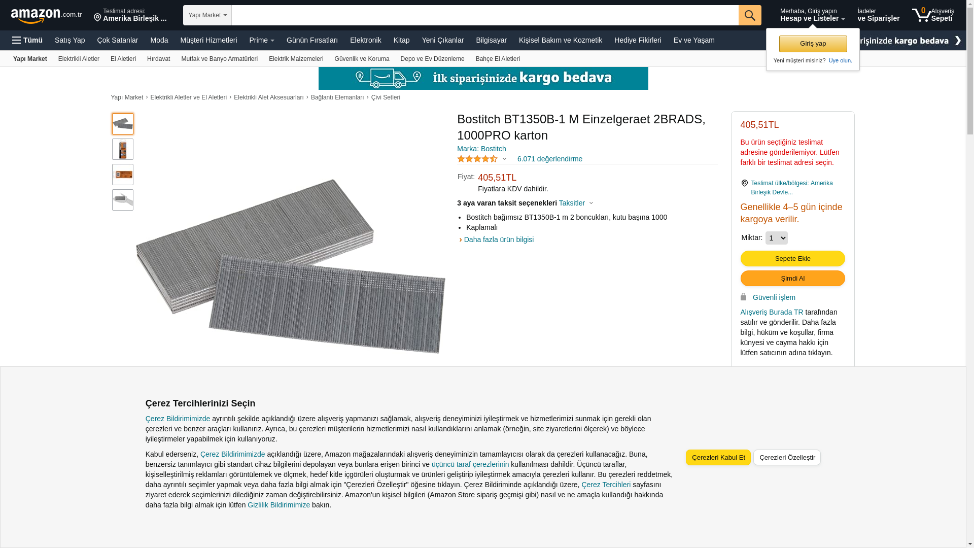Select the fourth product thumbnail
The image size is (974, 548).
click(x=123, y=200)
